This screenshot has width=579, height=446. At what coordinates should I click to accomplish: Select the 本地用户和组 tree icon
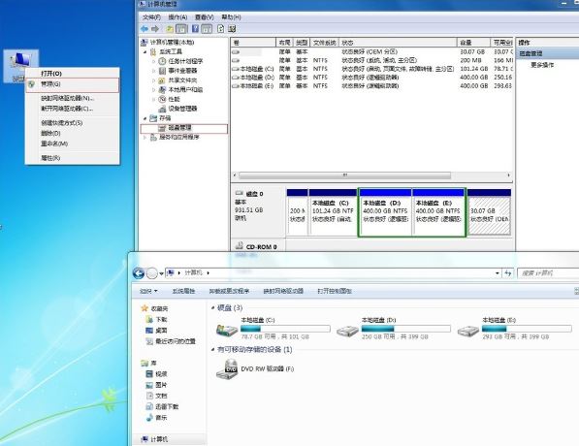tap(162, 90)
